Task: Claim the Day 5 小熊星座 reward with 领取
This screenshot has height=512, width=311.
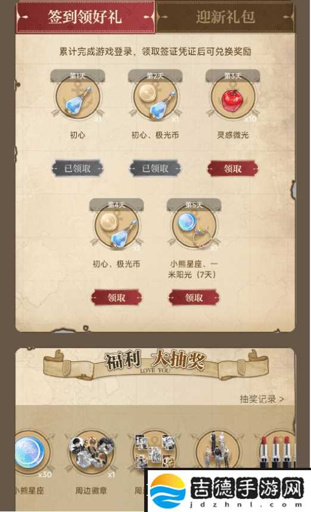Action: tap(194, 298)
